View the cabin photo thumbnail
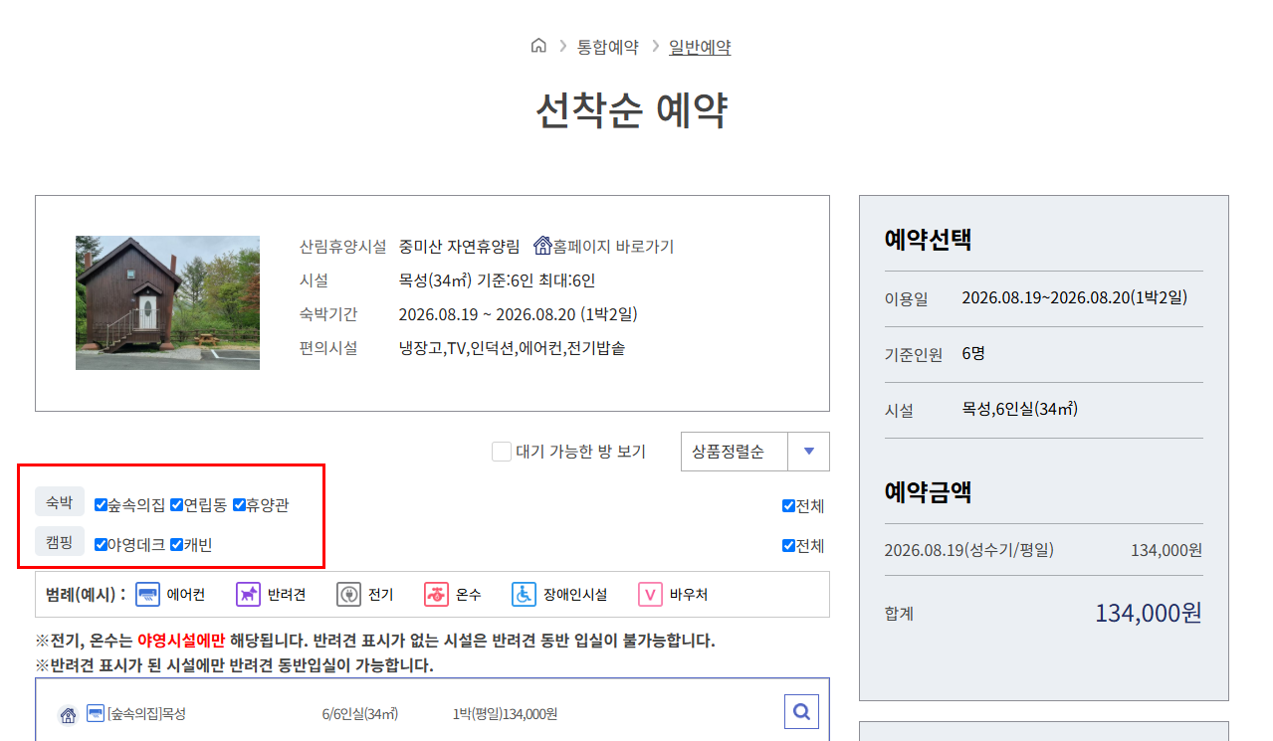 (167, 302)
